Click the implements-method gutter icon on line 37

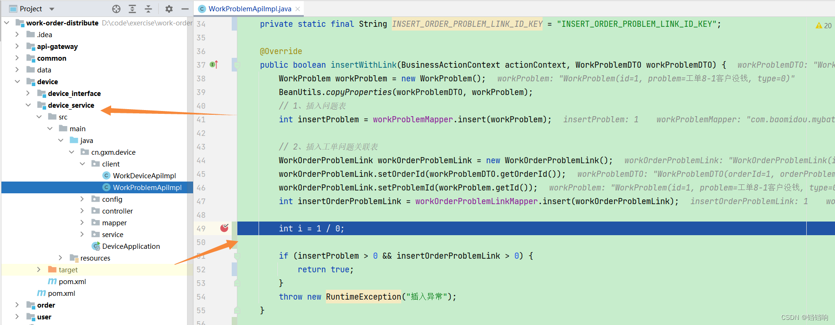[214, 64]
